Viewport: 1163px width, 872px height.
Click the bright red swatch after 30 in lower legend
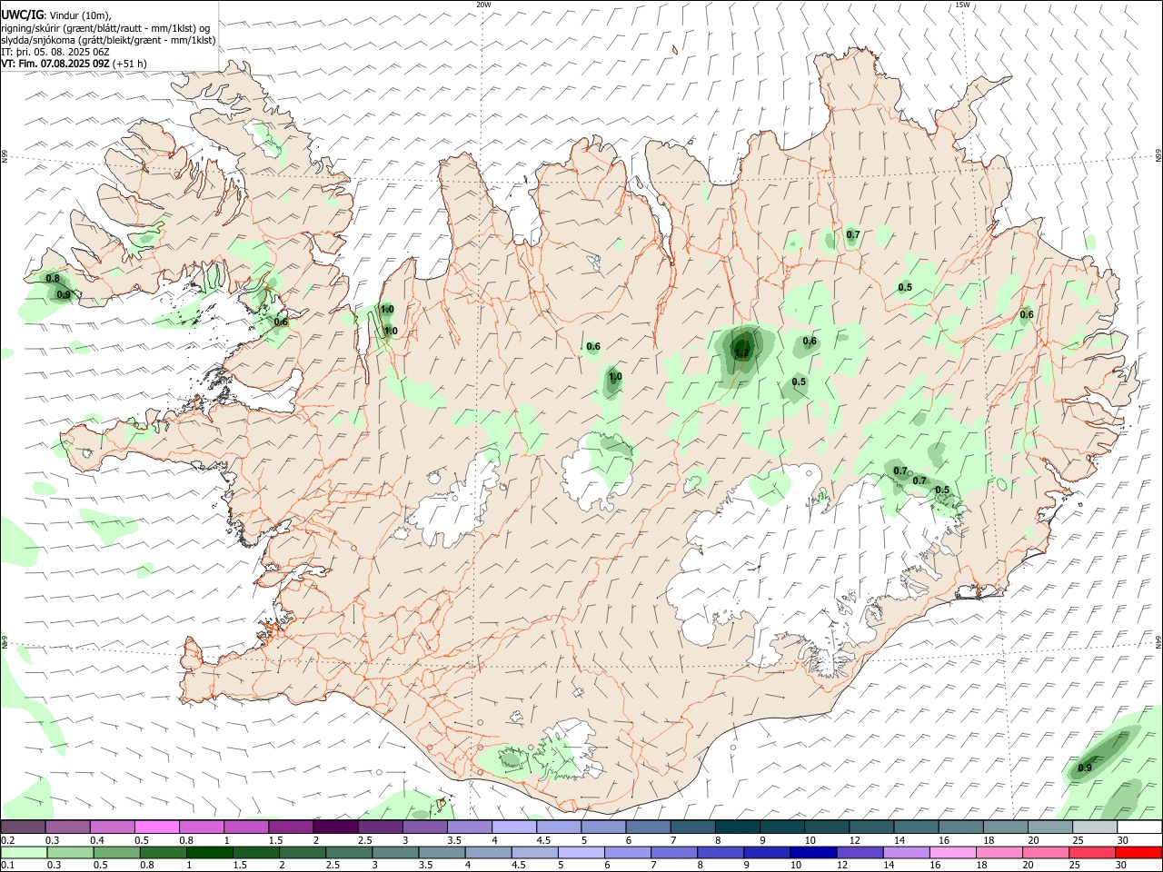[1138, 853]
